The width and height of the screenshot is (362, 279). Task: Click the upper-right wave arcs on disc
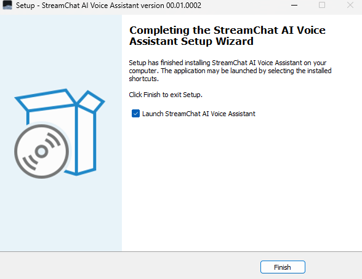(x=52, y=140)
